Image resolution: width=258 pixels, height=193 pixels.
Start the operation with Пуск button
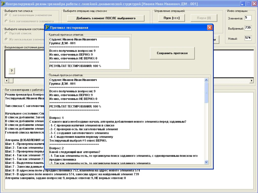point(171,18)
